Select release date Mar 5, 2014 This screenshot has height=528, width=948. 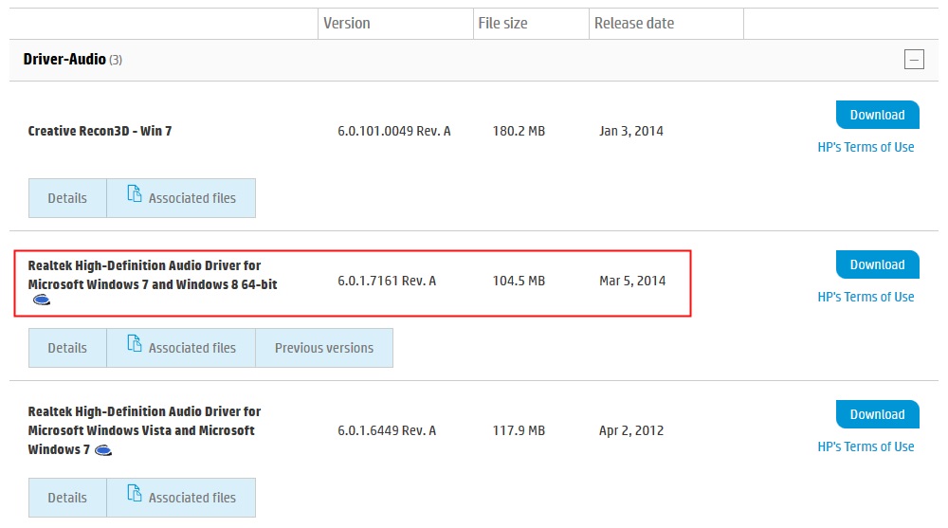click(632, 281)
